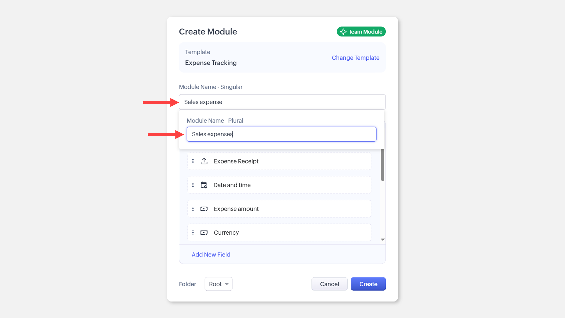Image resolution: width=565 pixels, height=318 pixels.
Task: Click the drag handle of Currency field
Action: click(x=193, y=233)
